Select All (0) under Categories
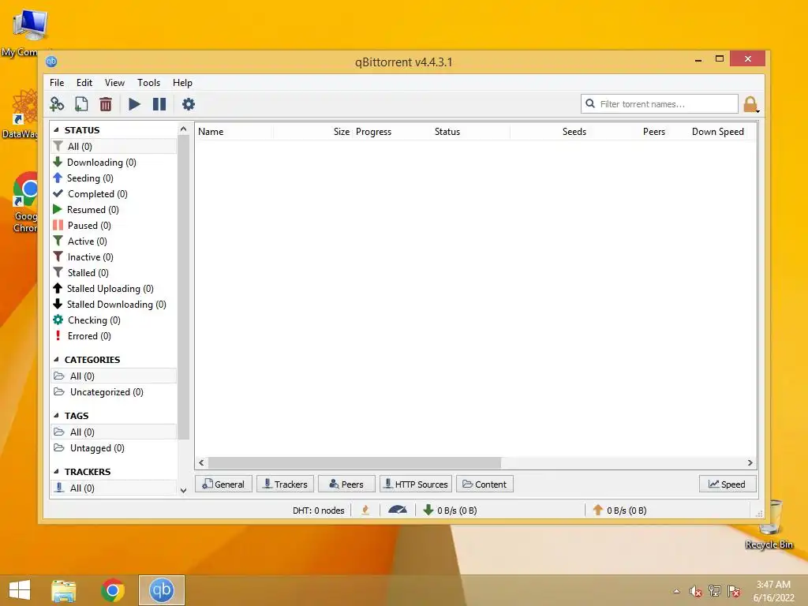The height and width of the screenshot is (606, 808). [114, 376]
